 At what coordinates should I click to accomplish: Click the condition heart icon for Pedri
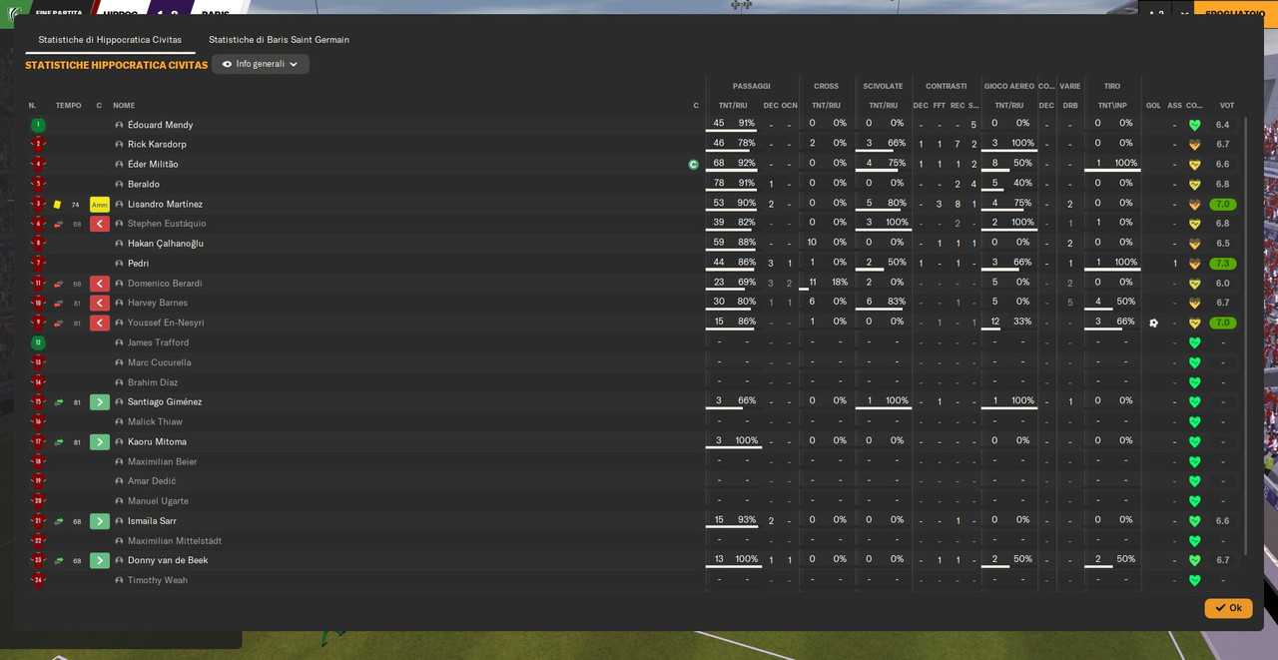1194,264
